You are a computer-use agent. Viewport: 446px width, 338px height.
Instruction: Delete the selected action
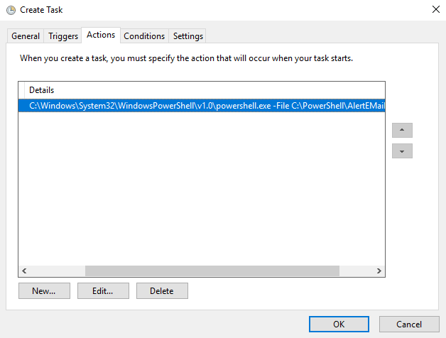[x=162, y=290]
